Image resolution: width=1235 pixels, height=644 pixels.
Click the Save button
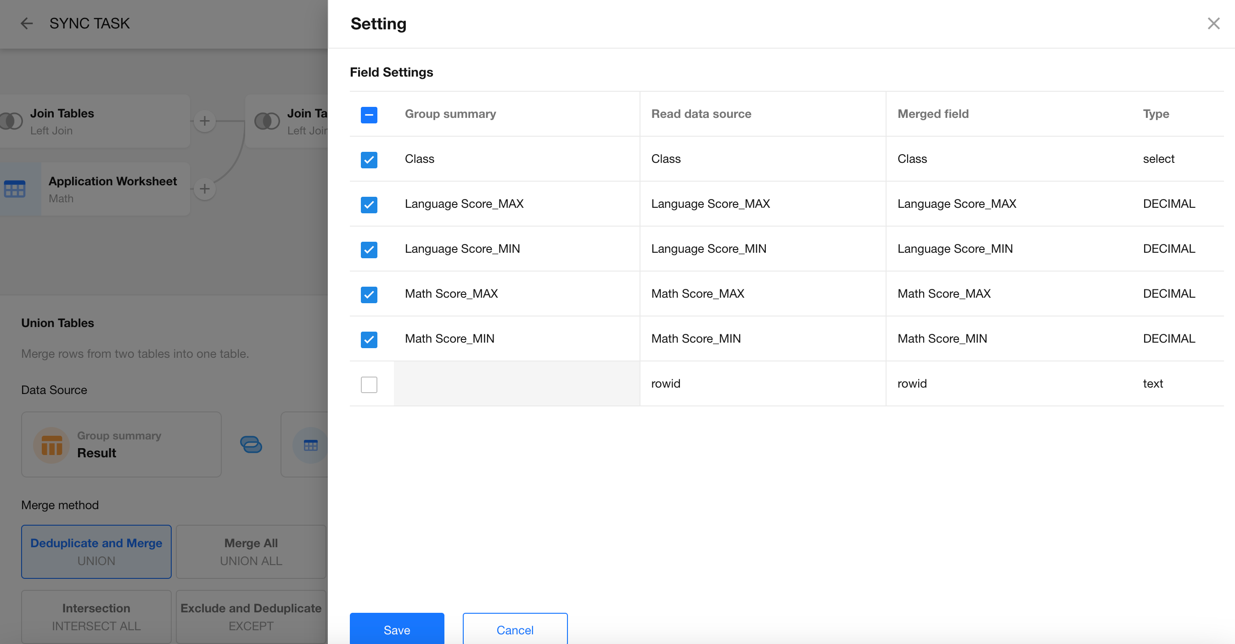point(397,629)
